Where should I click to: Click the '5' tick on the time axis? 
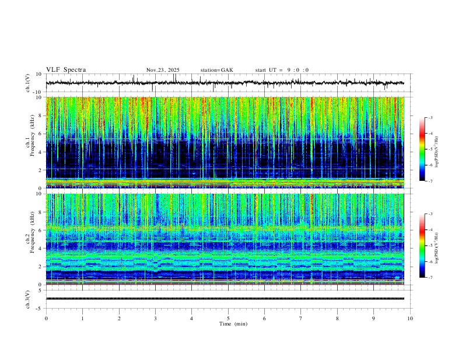pos(228,318)
